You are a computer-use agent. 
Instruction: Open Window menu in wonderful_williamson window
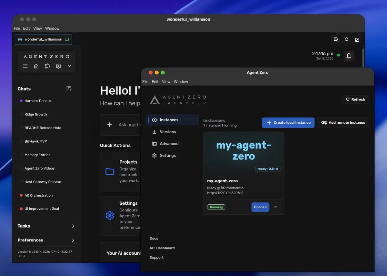(52, 28)
